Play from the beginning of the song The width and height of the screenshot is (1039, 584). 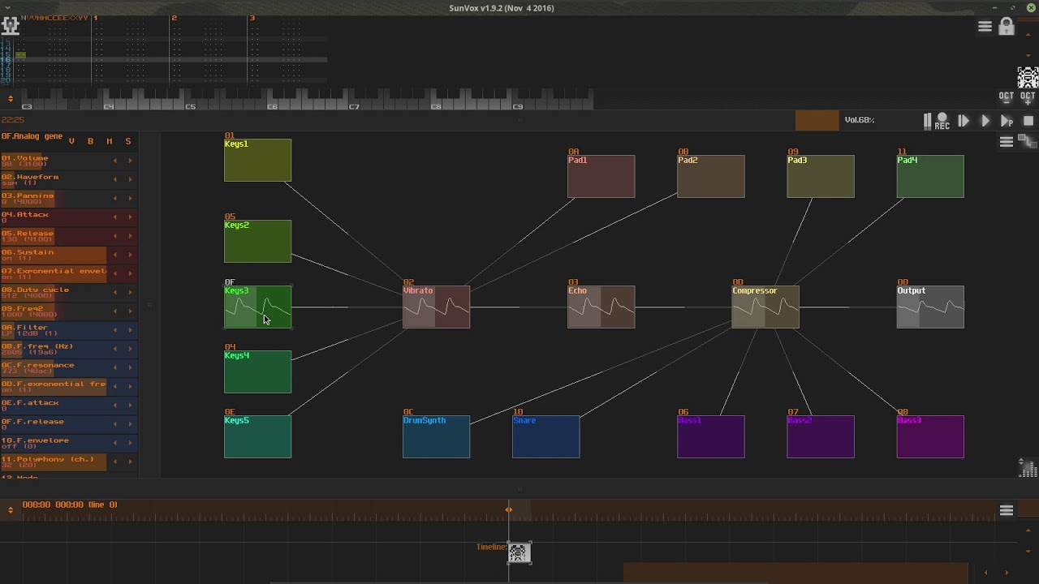(964, 121)
